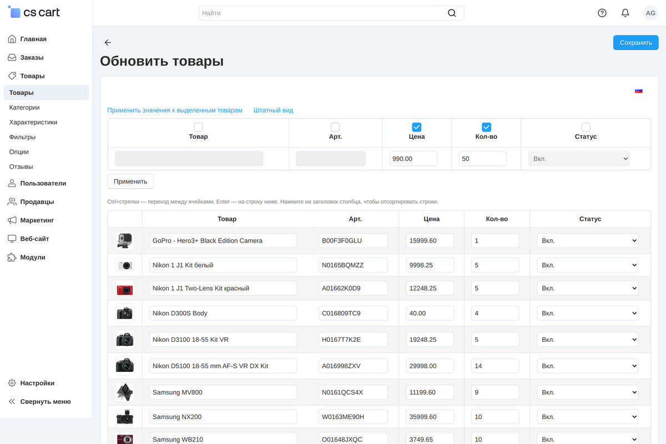Open notifications bell icon
Image resolution: width=666 pixels, height=444 pixels.
pos(625,13)
